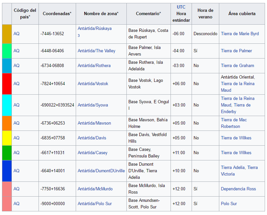Click the AQ code in McMurdo row
Image resolution: width=267 pixels, height=215 pixels.
point(16,189)
